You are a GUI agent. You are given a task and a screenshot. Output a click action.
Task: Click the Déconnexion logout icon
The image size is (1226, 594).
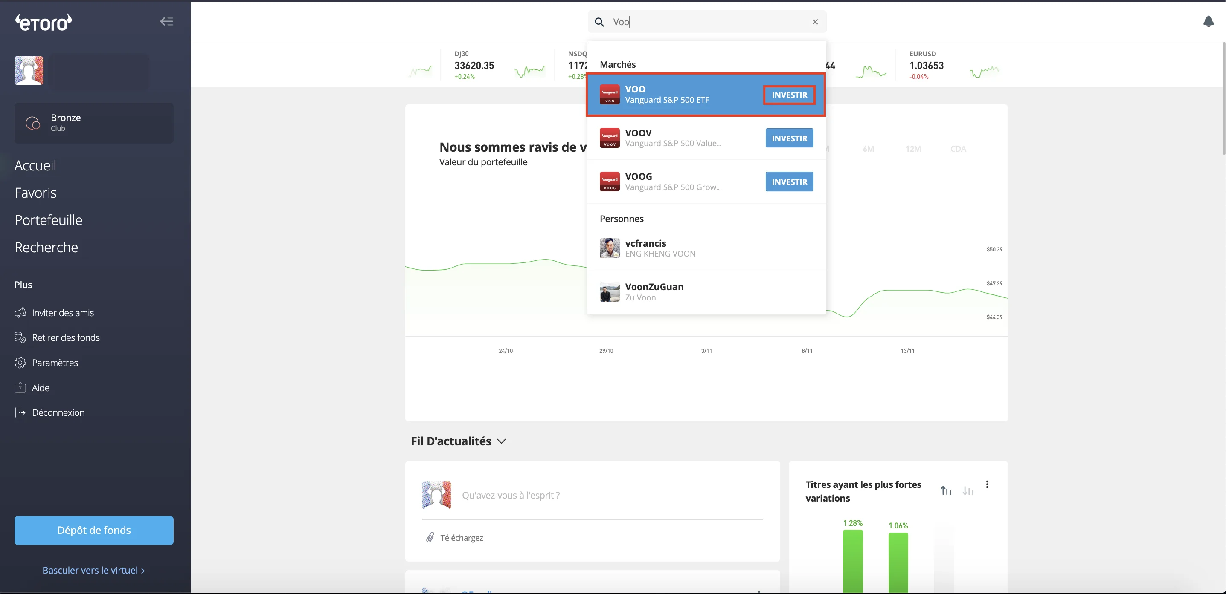coord(20,412)
